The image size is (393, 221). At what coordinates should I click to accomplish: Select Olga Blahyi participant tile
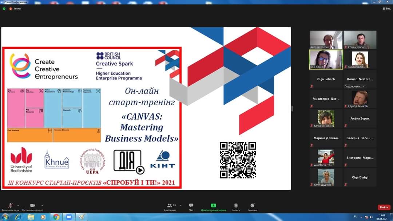pyautogui.click(x=360, y=177)
